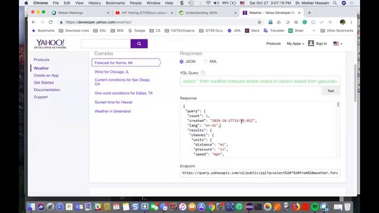Viewport: 379px width, 213px height.
Task: Open the JIRA bookmark
Action: (234, 31)
